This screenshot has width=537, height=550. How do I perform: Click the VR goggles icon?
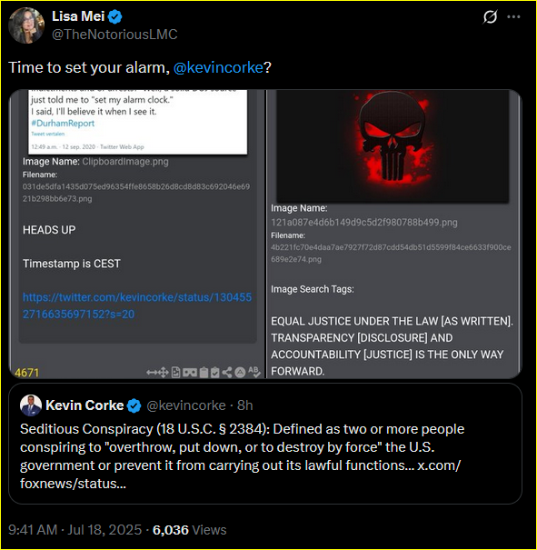coord(190,372)
